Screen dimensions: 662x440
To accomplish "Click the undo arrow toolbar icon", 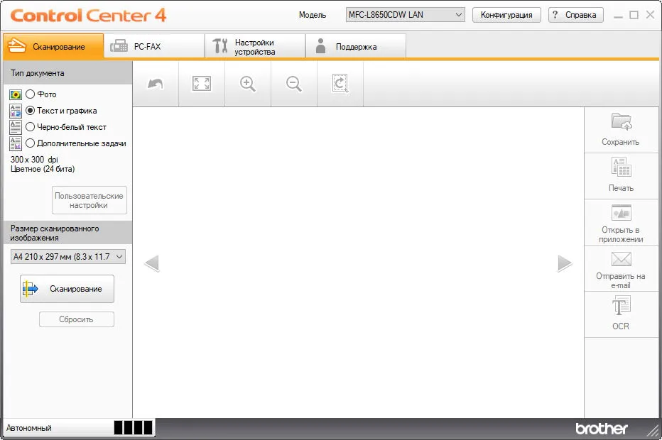I will pos(156,84).
